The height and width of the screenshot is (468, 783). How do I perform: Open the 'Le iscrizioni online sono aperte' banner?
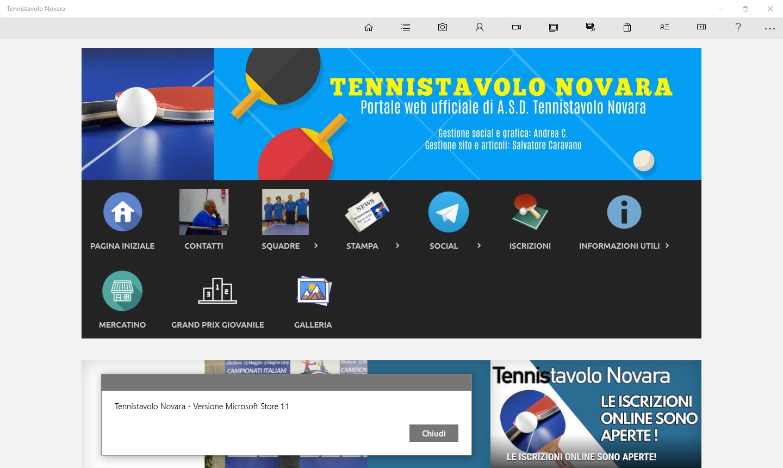click(x=596, y=414)
